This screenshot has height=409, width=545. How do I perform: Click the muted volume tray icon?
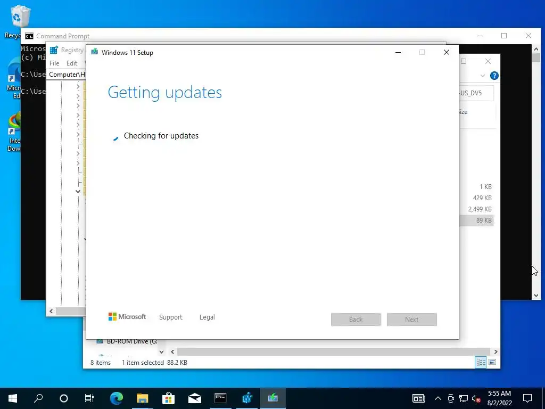coord(476,398)
